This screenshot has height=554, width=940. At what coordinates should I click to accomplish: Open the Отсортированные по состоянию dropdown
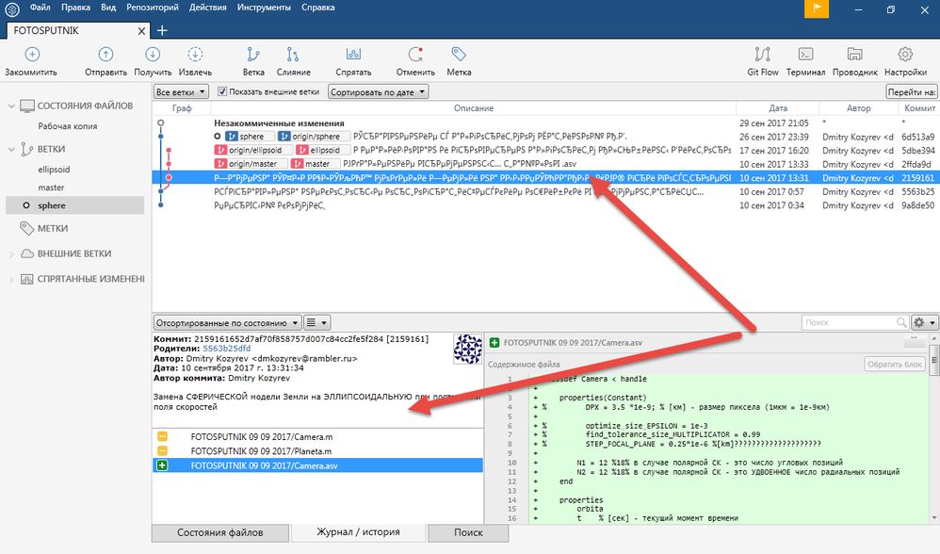(227, 322)
